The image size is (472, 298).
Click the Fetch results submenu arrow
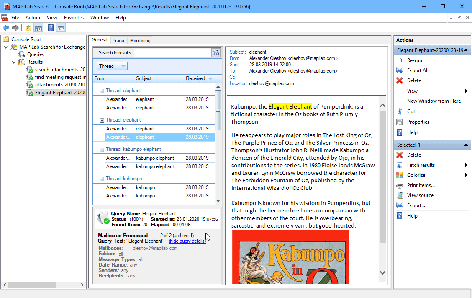click(x=466, y=165)
